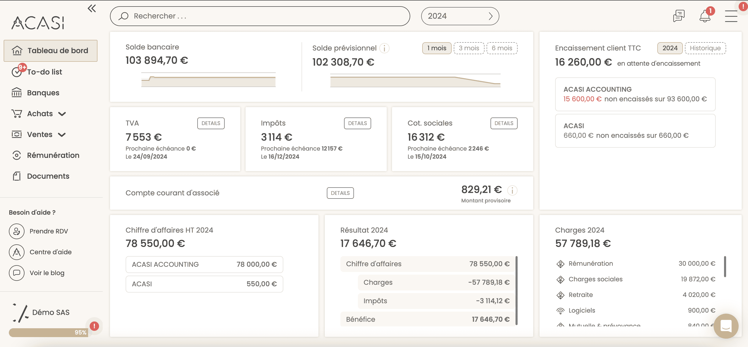Open ACASI ACCOUNTING encaissement card

[x=635, y=94]
